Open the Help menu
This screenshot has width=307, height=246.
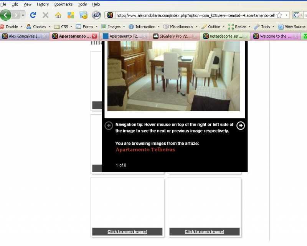click(x=96, y=4)
